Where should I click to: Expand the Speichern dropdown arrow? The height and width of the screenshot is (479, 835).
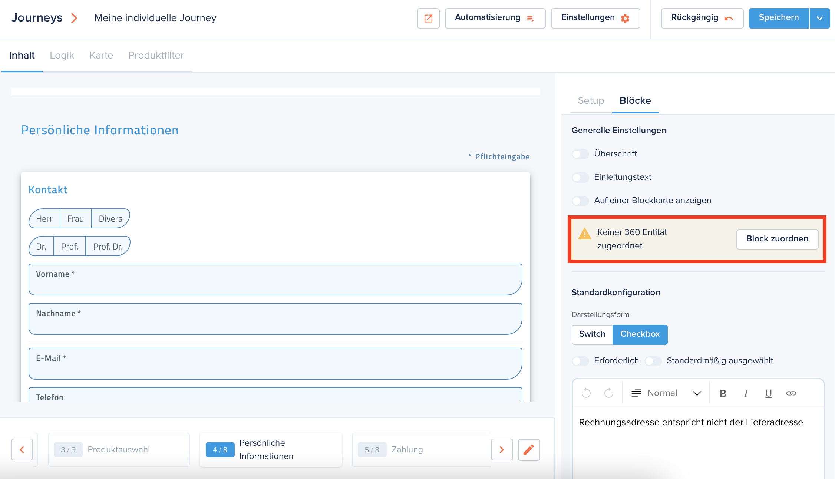tap(820, 18)
